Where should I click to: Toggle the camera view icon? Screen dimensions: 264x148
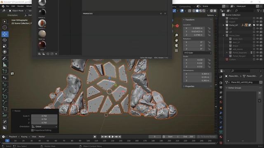(x=176, y=46)
